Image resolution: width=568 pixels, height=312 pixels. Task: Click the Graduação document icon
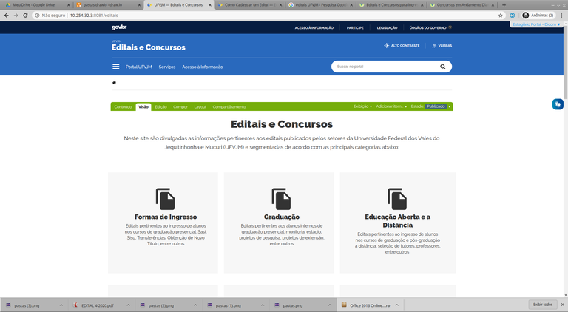pyautogui.click(x=282, y=198)
